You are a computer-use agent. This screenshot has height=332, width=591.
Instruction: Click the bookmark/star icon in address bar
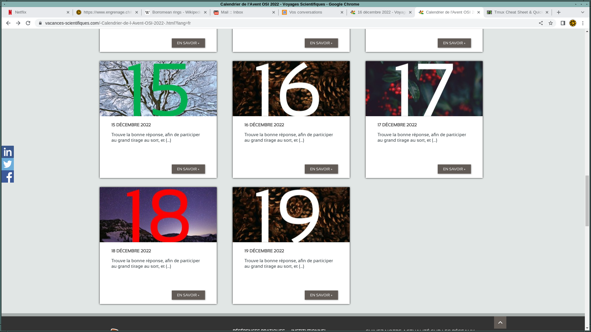[x=550, y=23]
